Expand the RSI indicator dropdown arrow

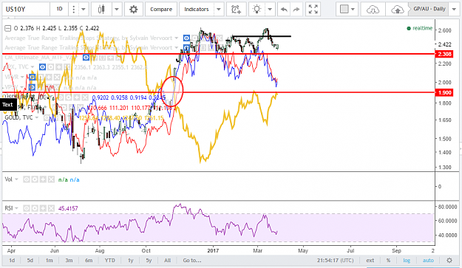(17, 208)
